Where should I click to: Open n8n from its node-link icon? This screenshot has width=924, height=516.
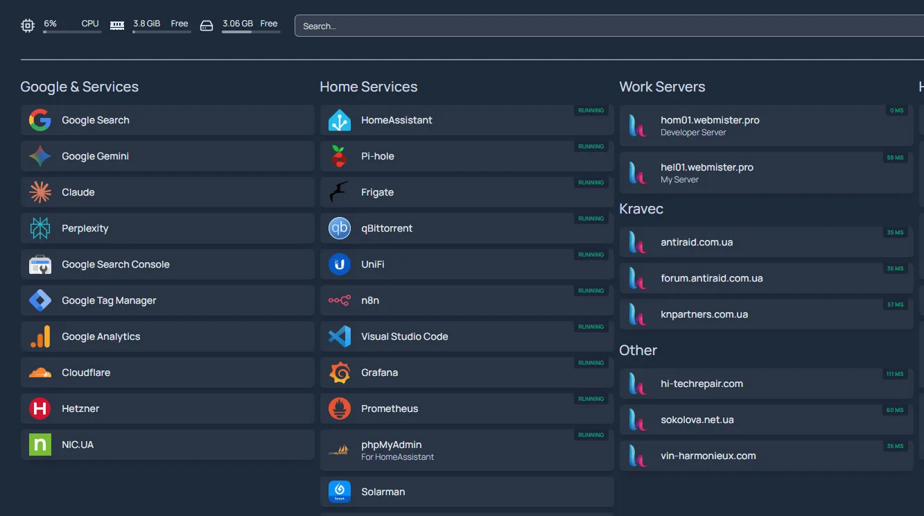(340, 300)
